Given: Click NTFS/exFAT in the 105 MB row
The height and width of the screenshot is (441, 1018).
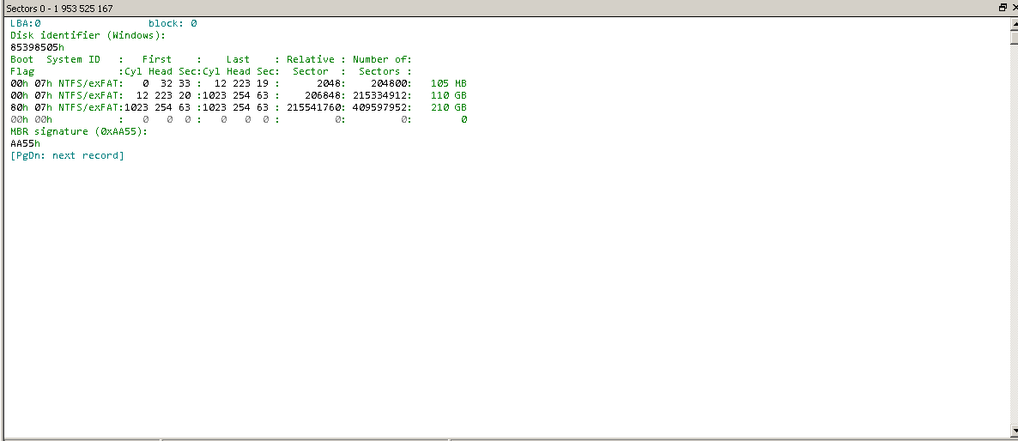Looking at the screenshot, I should pyautogui.click(x=88, y=84).
